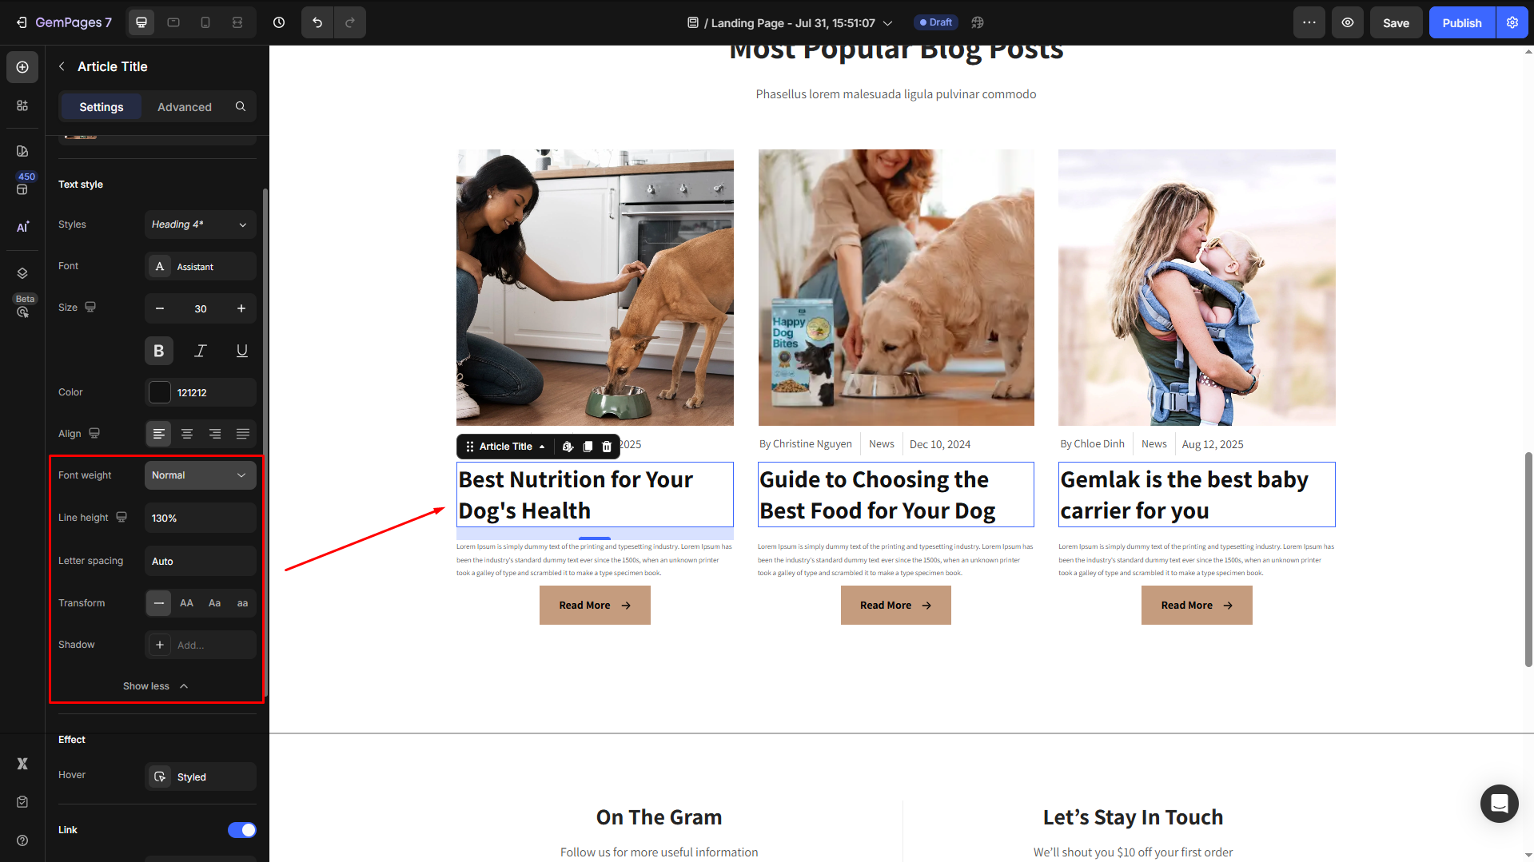Viewport: 1534px width, 862px height.
Task: Edit the Letter spacing Auto field
Action: tap(201, 561)
